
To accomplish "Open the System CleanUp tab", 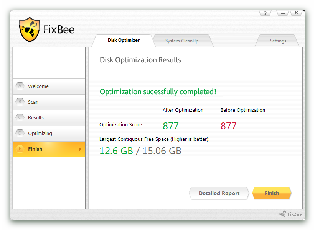I will pos(181,41).
